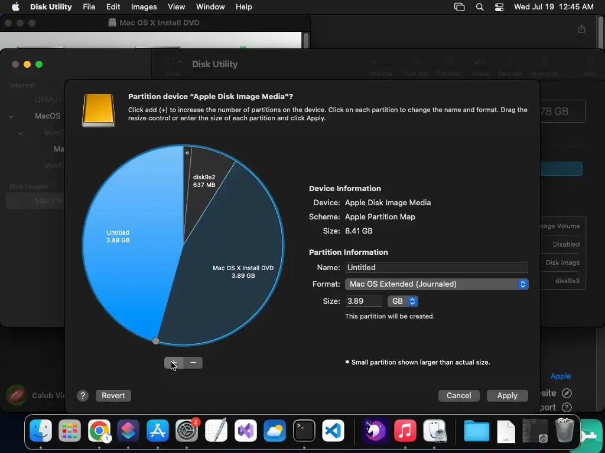Open the blue folder in the Dock

[x=477, y=430]
